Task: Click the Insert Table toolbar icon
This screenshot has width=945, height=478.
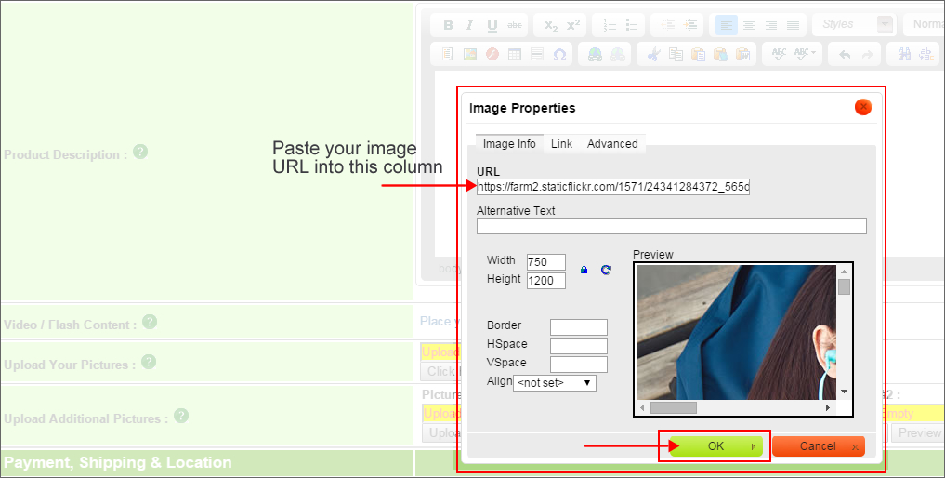Action: (x=515, y=54)
